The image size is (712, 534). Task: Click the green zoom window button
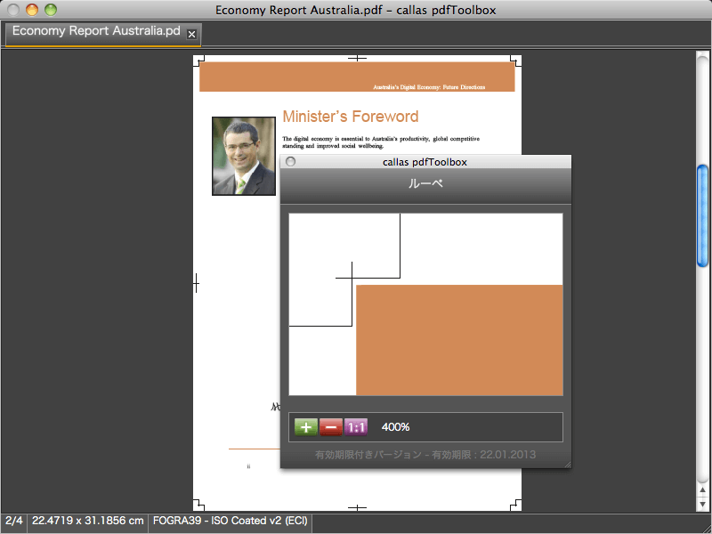click(x=51, y=10)
